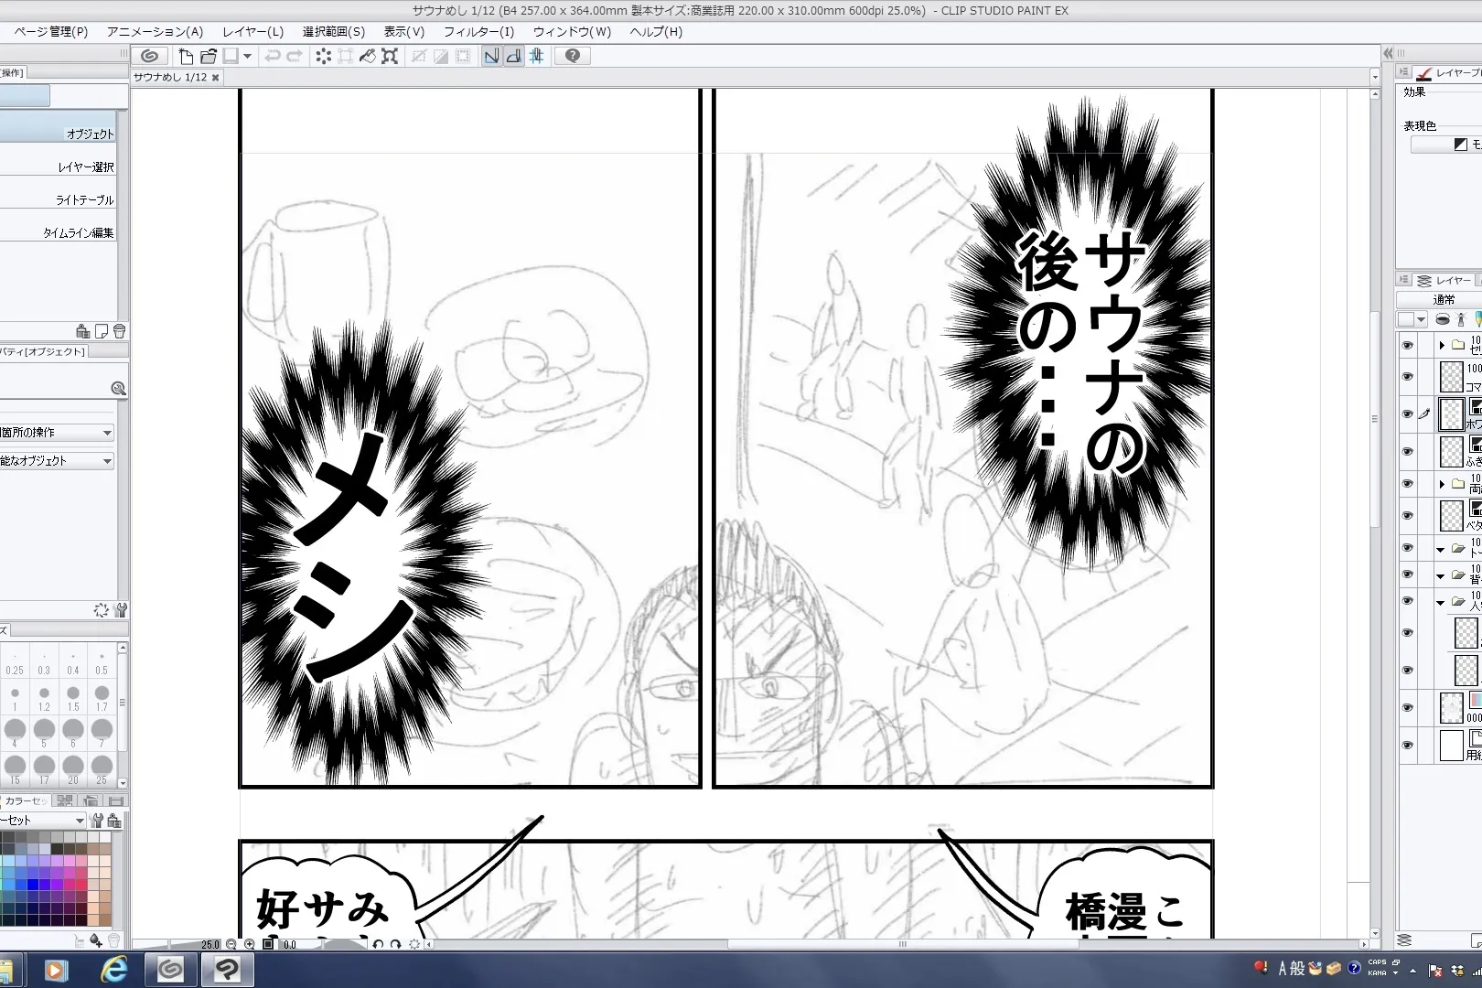This screenshot has width=1482, height=988.
Task: Open CLIP STUDIO launcher icon in toolbar
Action: pos(150,56)
